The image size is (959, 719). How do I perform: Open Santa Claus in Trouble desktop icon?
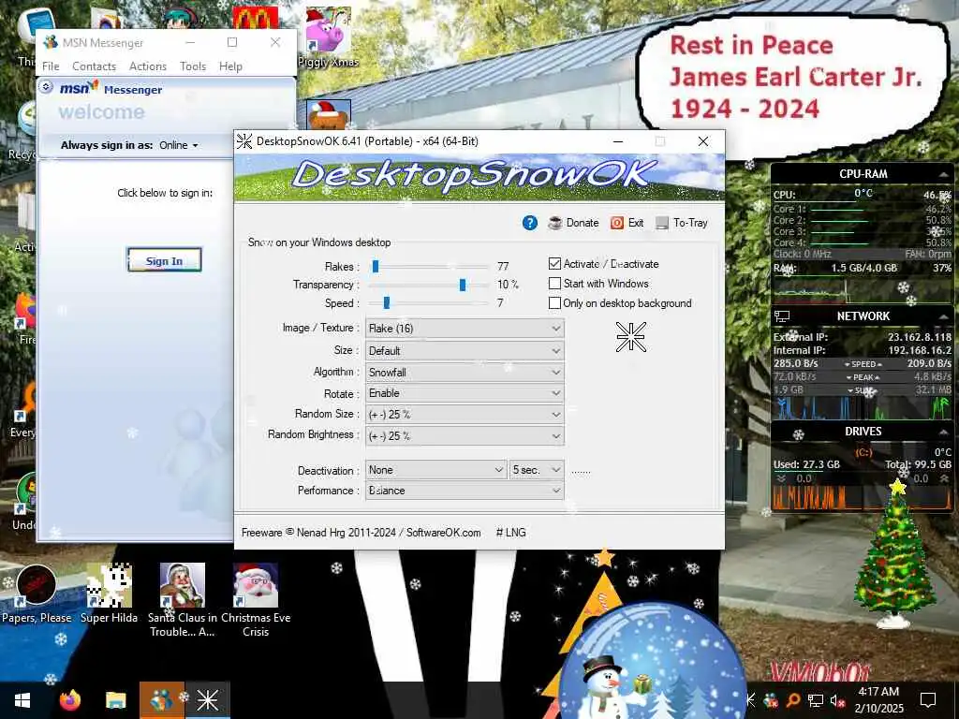pyautogui.click(x=183, y=600)
